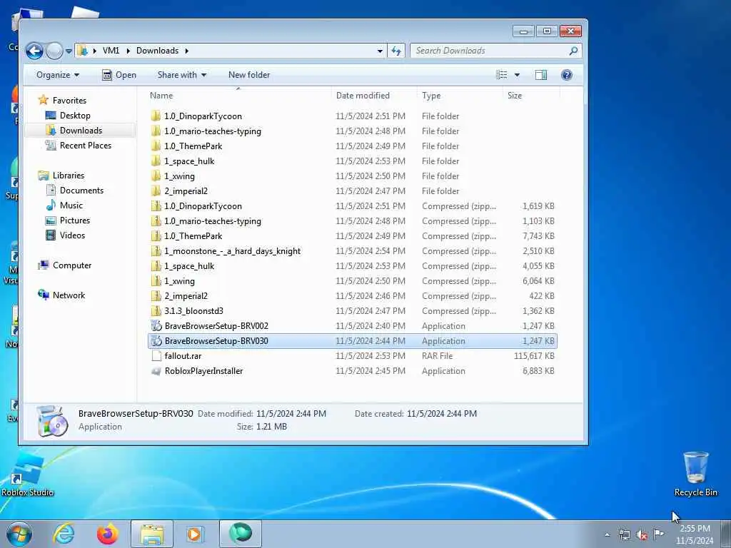Click the large installer icon in details pane
Image resolution: width=731 pixels, height=548 pixels.
pyautogui.click(x=52, y=421)
